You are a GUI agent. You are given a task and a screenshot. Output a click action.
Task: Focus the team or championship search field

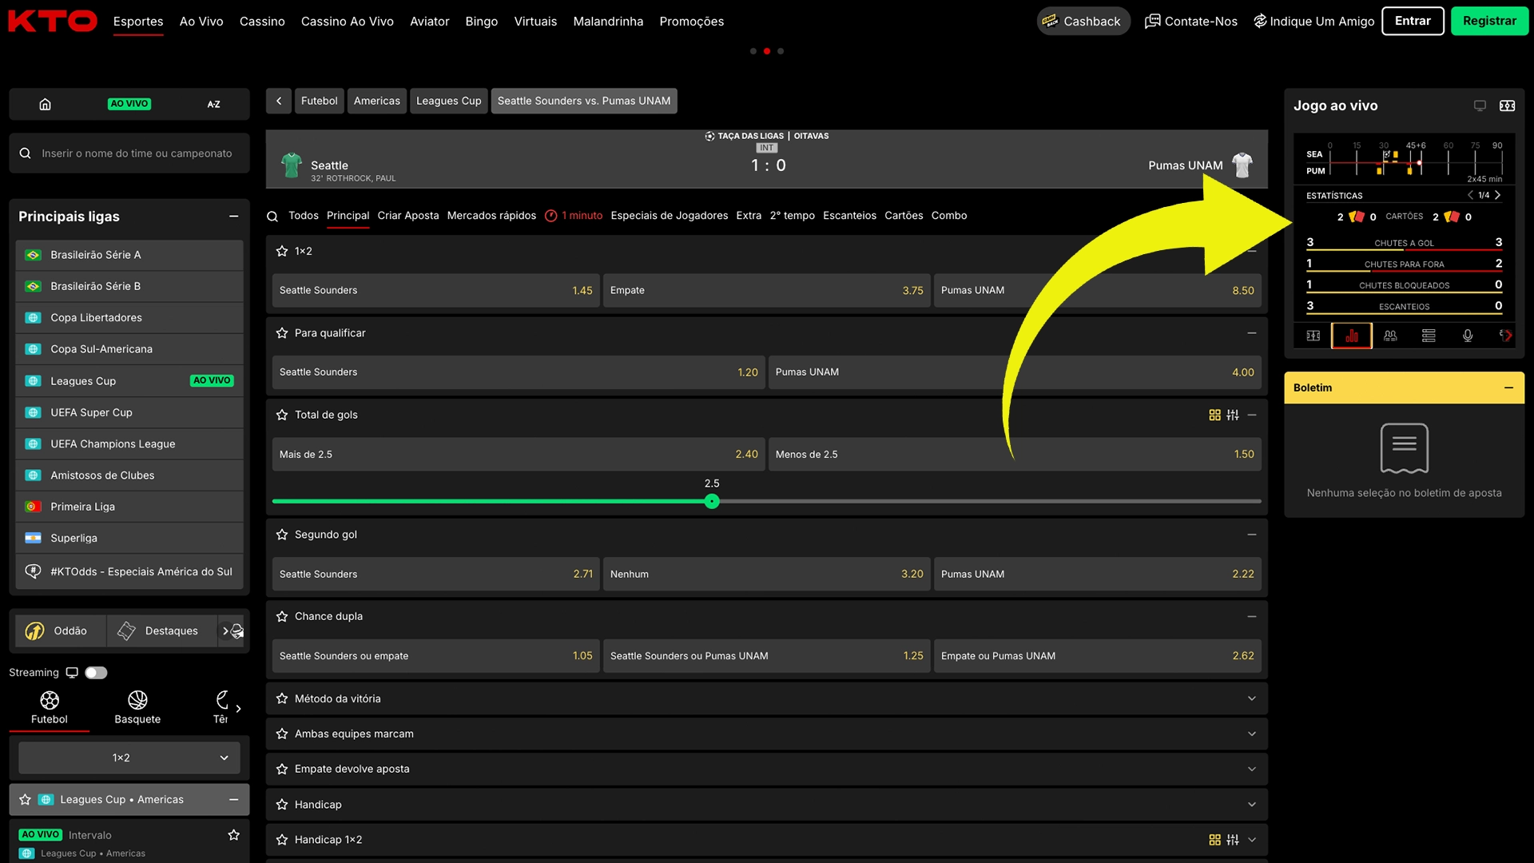pos(129,153)
